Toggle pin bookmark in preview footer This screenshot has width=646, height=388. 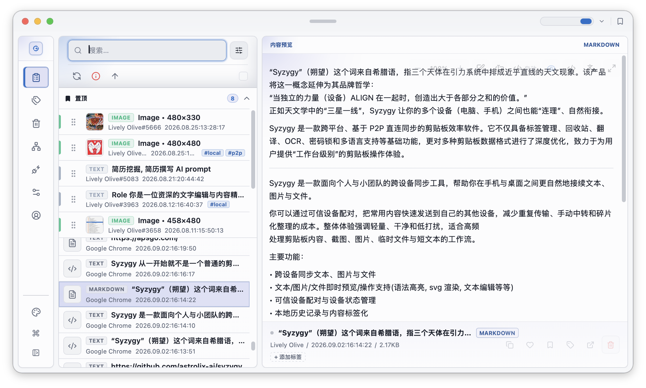click(550, 345)
